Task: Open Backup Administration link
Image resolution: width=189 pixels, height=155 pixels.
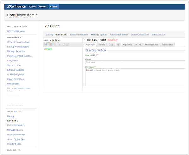Action: pyautogui.click(x=18, y=47)
